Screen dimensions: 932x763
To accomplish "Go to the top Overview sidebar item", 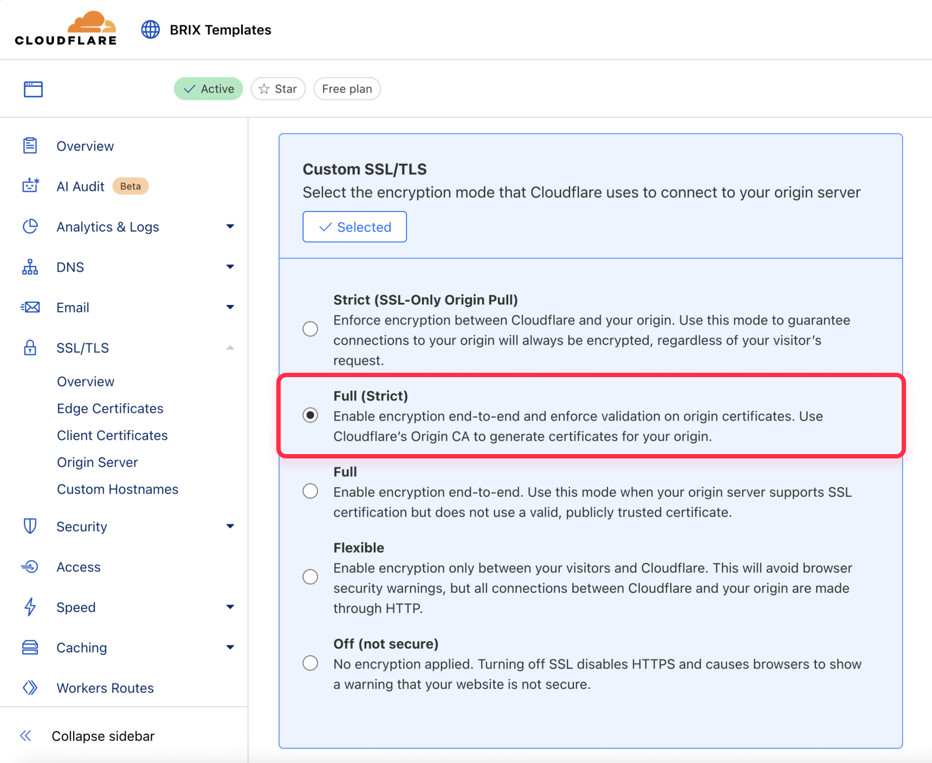I will (85, 146).
